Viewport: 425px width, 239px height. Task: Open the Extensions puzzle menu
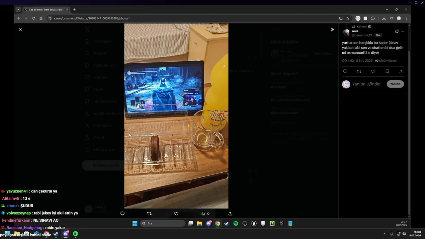click(373, 18)
